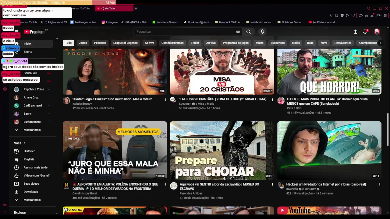This screenshot has height=219, width=390.
Task: Select the Programas de jogos chip
Action: click(x=236, y=43)
